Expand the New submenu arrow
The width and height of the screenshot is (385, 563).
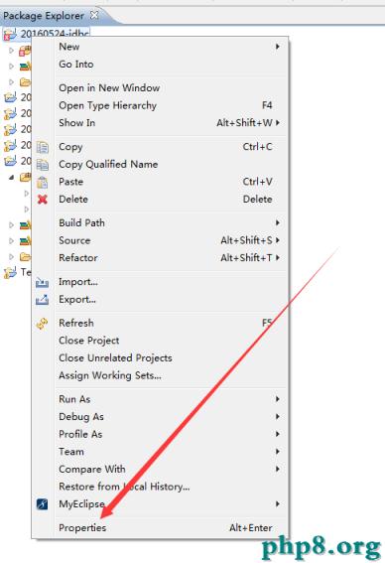[x=278, y=47]
